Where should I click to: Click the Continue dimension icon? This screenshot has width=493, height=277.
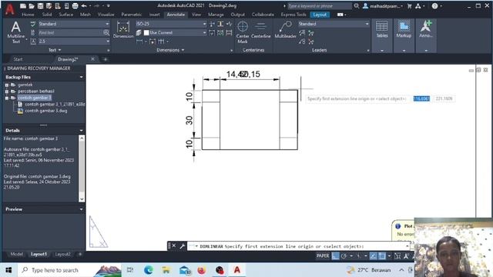[x=161, y=42]
